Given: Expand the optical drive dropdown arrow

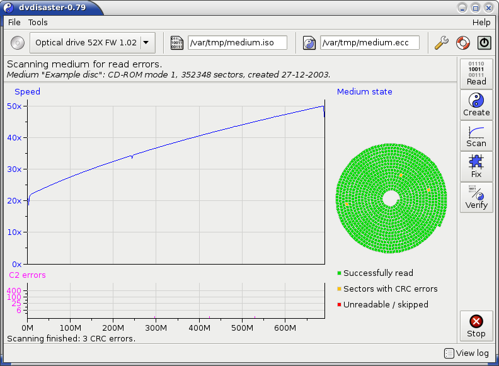Looking at the screenshot, I should [x=146, y=43].
